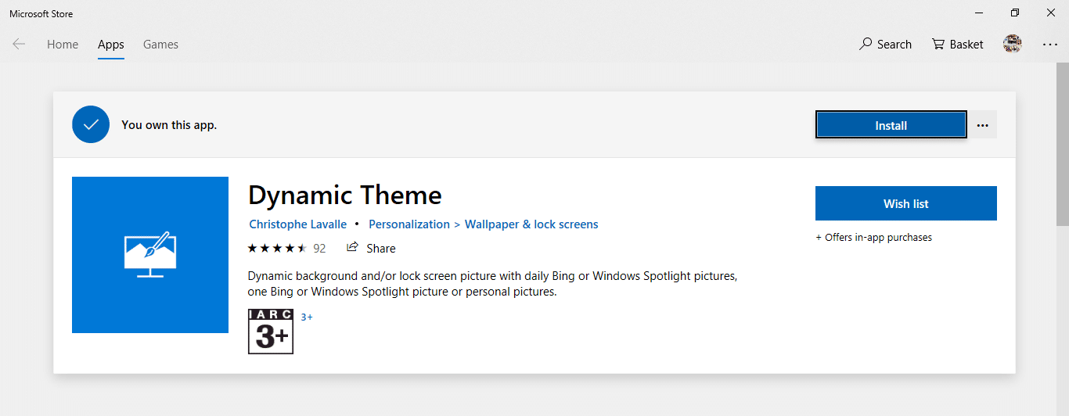Go to the Home tab
This screenshot has height=416, width=1069.
(63, 45)
